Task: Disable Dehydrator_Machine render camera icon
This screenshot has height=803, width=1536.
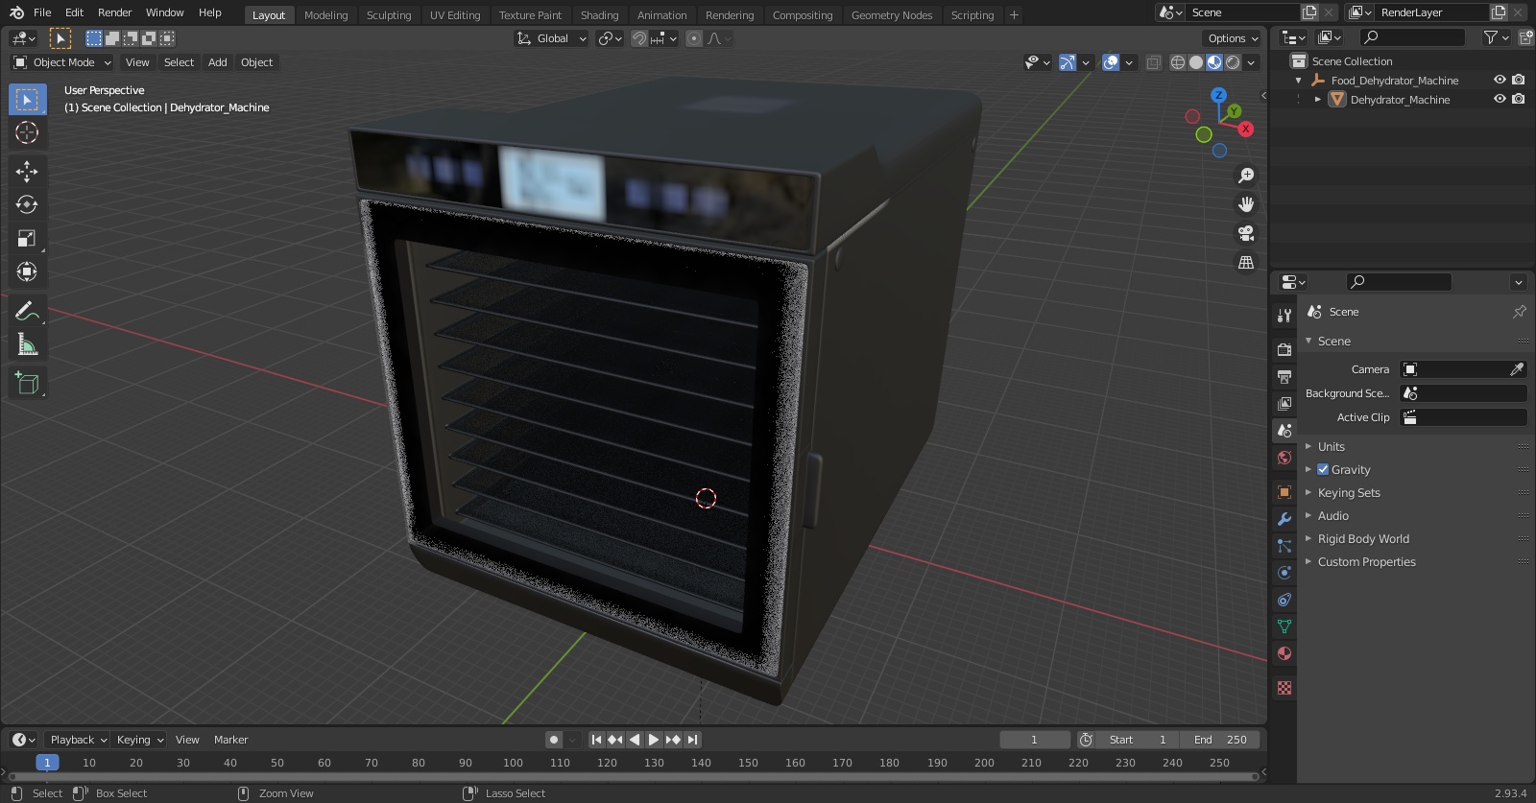Action: click(x=1519, y=99)
